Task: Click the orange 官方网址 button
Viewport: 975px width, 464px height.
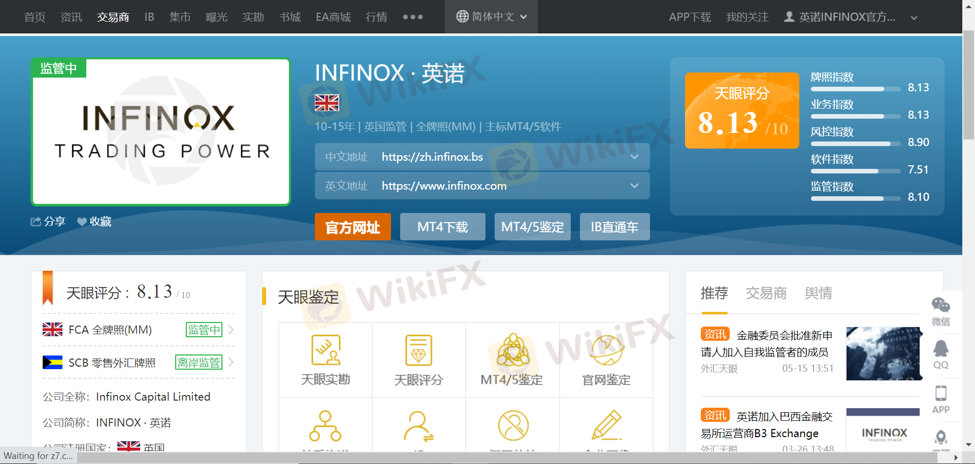Action: point(352,227)
